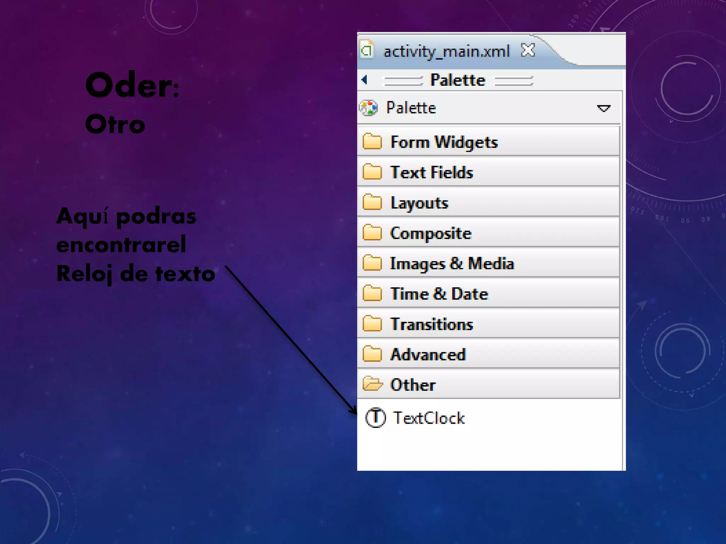The width and height of the screenshot is (726, 544).
Task: Click the colorful Palette icon
Action: (368, 108)
